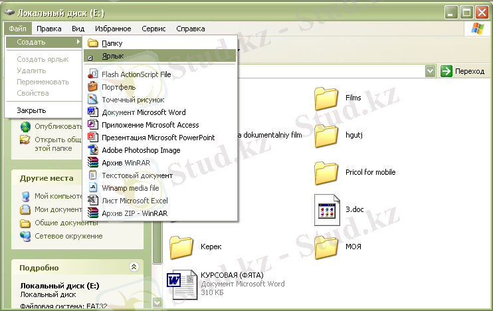Open the Pricol for mobile folder
Viewport: 493px width, 311px height.
pyautogui.click(x=327, y=173)
